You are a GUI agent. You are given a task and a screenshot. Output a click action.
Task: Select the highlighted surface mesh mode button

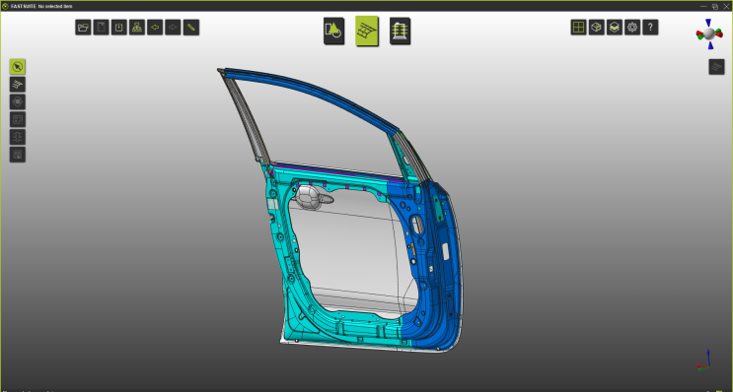click(367, 32)
